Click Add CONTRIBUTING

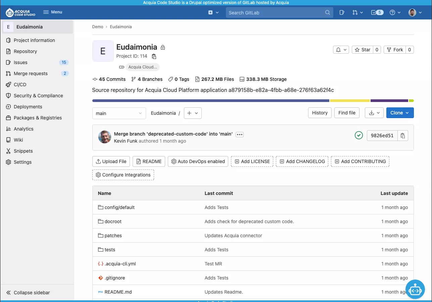point(360,161)
